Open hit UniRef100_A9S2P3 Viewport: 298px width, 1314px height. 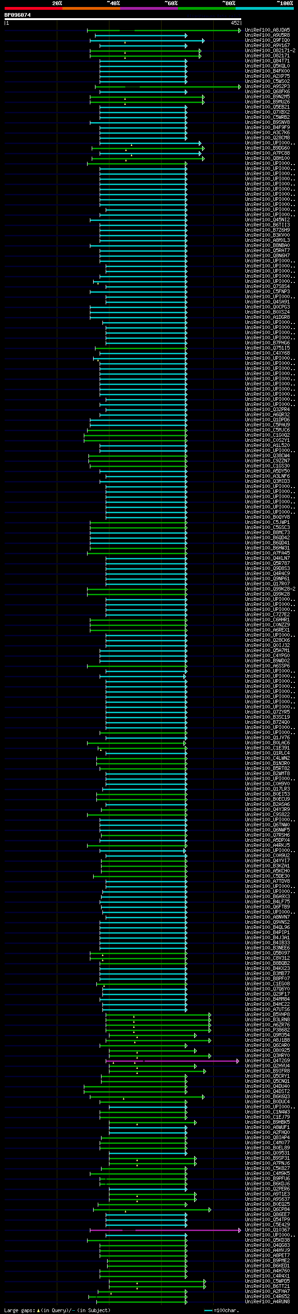pyautogui.click(x=267, y=86)
